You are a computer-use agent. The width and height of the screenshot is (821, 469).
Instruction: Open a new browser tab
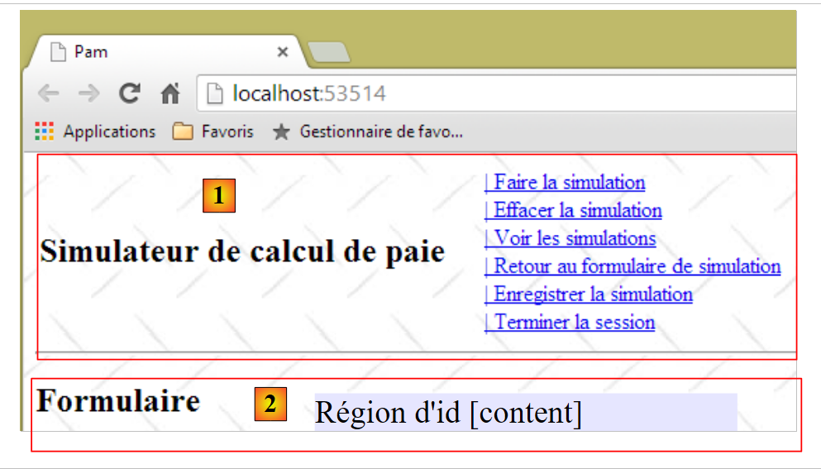[x=328, y=53]
